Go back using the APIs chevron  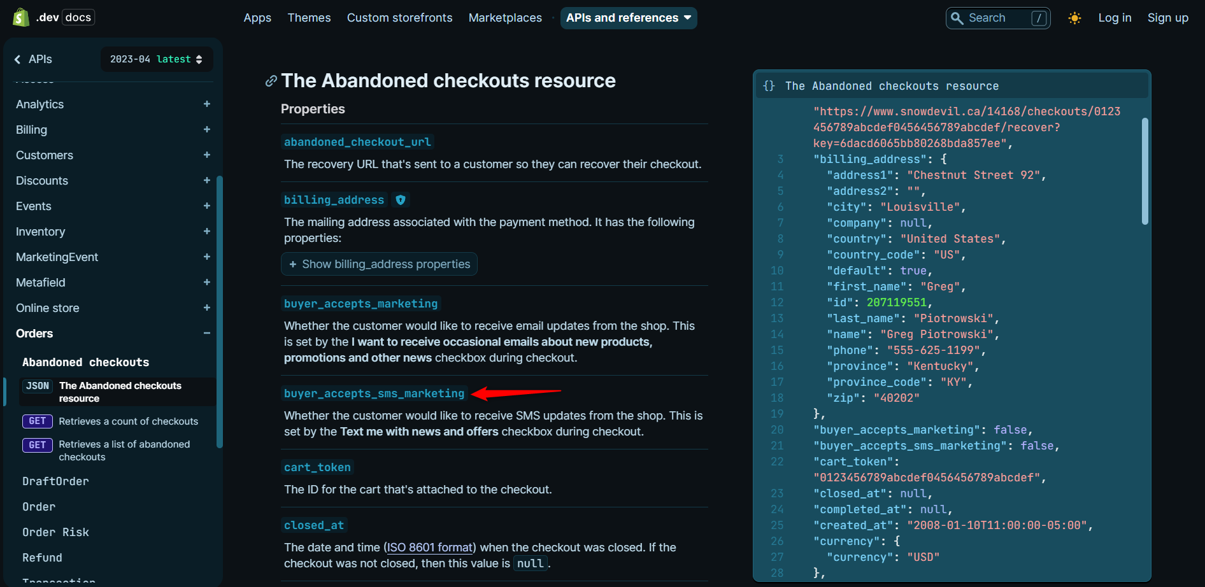click(x=17, y=59)
